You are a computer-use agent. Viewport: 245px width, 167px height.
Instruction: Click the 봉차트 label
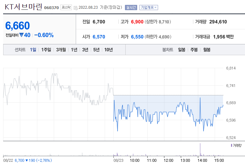(168, 50)
